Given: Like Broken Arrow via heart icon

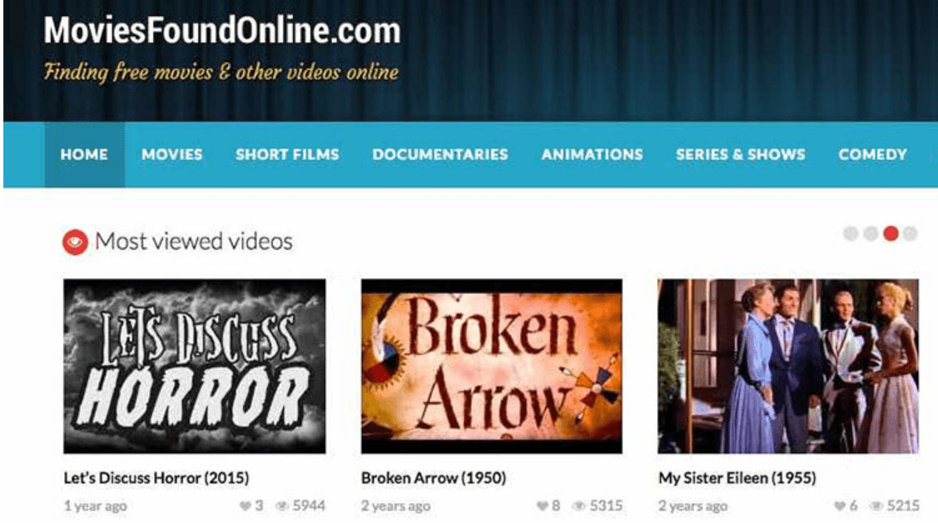Looking at the screenshot, I should [542, 506].
